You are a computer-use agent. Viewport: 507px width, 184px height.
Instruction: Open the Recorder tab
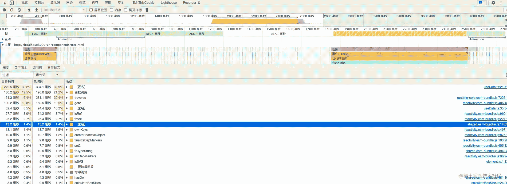[x=191, y=3]
